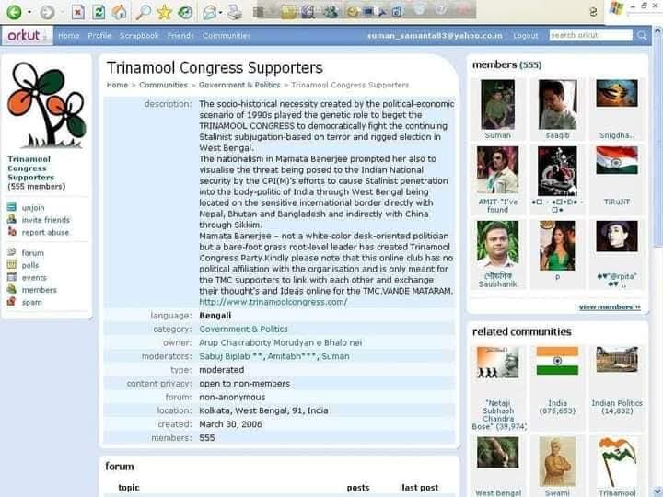This screenshot has width=663, height=497.
Task: Click the unjoin icon in sidebar
Action: (12, 207)
